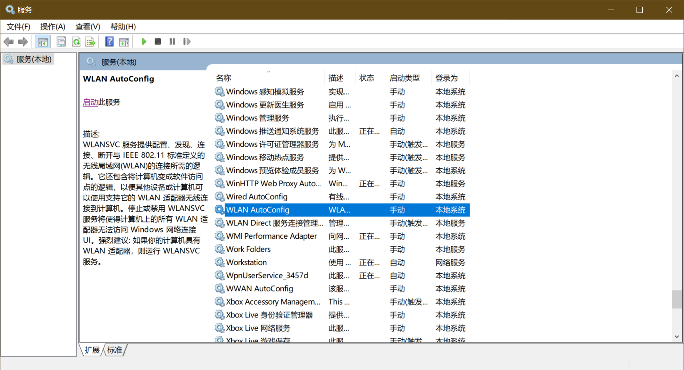Screen dimensions: 684x370
Task: Click the Export List toolbar icon
Action: (90, 42)
